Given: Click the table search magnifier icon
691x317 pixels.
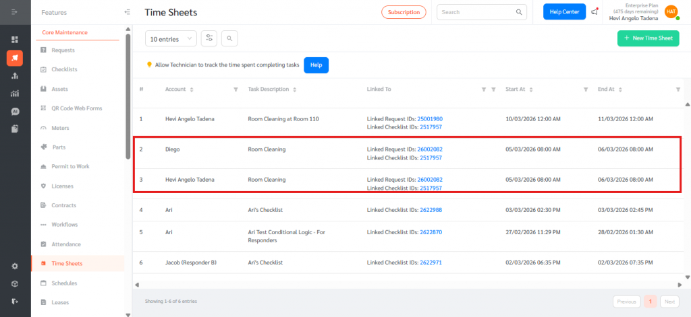Looking at the screenshot, I should (229, 39).
